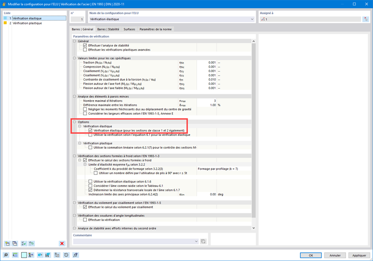Click the Appliquer button

359,255
